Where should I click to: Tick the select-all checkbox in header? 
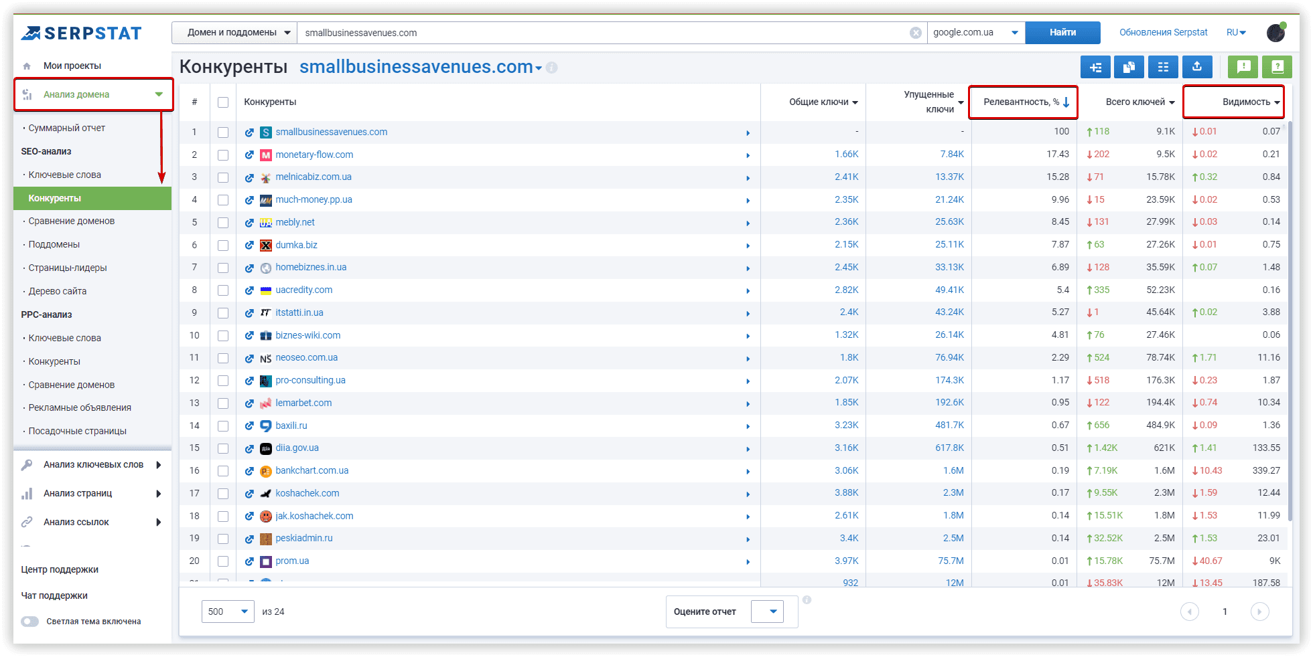tap(223, 102)
